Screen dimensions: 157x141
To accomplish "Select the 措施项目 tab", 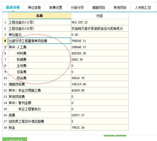I will [98, 8].
